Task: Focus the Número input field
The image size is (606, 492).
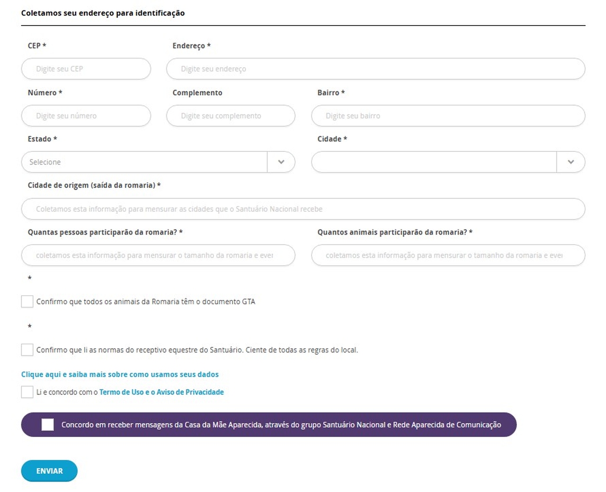Action: (x=86, y=116)
